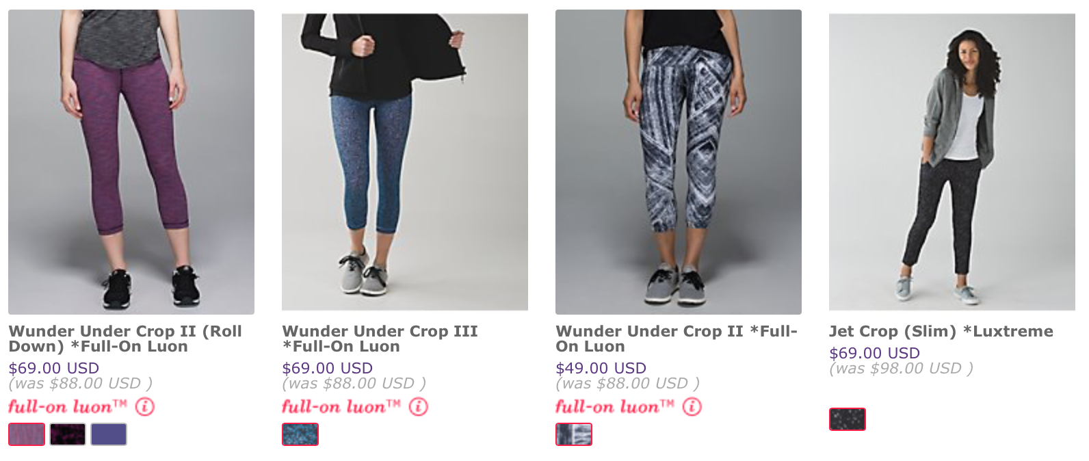
Task: Select the blue speckled swatch under Crop III
Action: tap(300, 434)
